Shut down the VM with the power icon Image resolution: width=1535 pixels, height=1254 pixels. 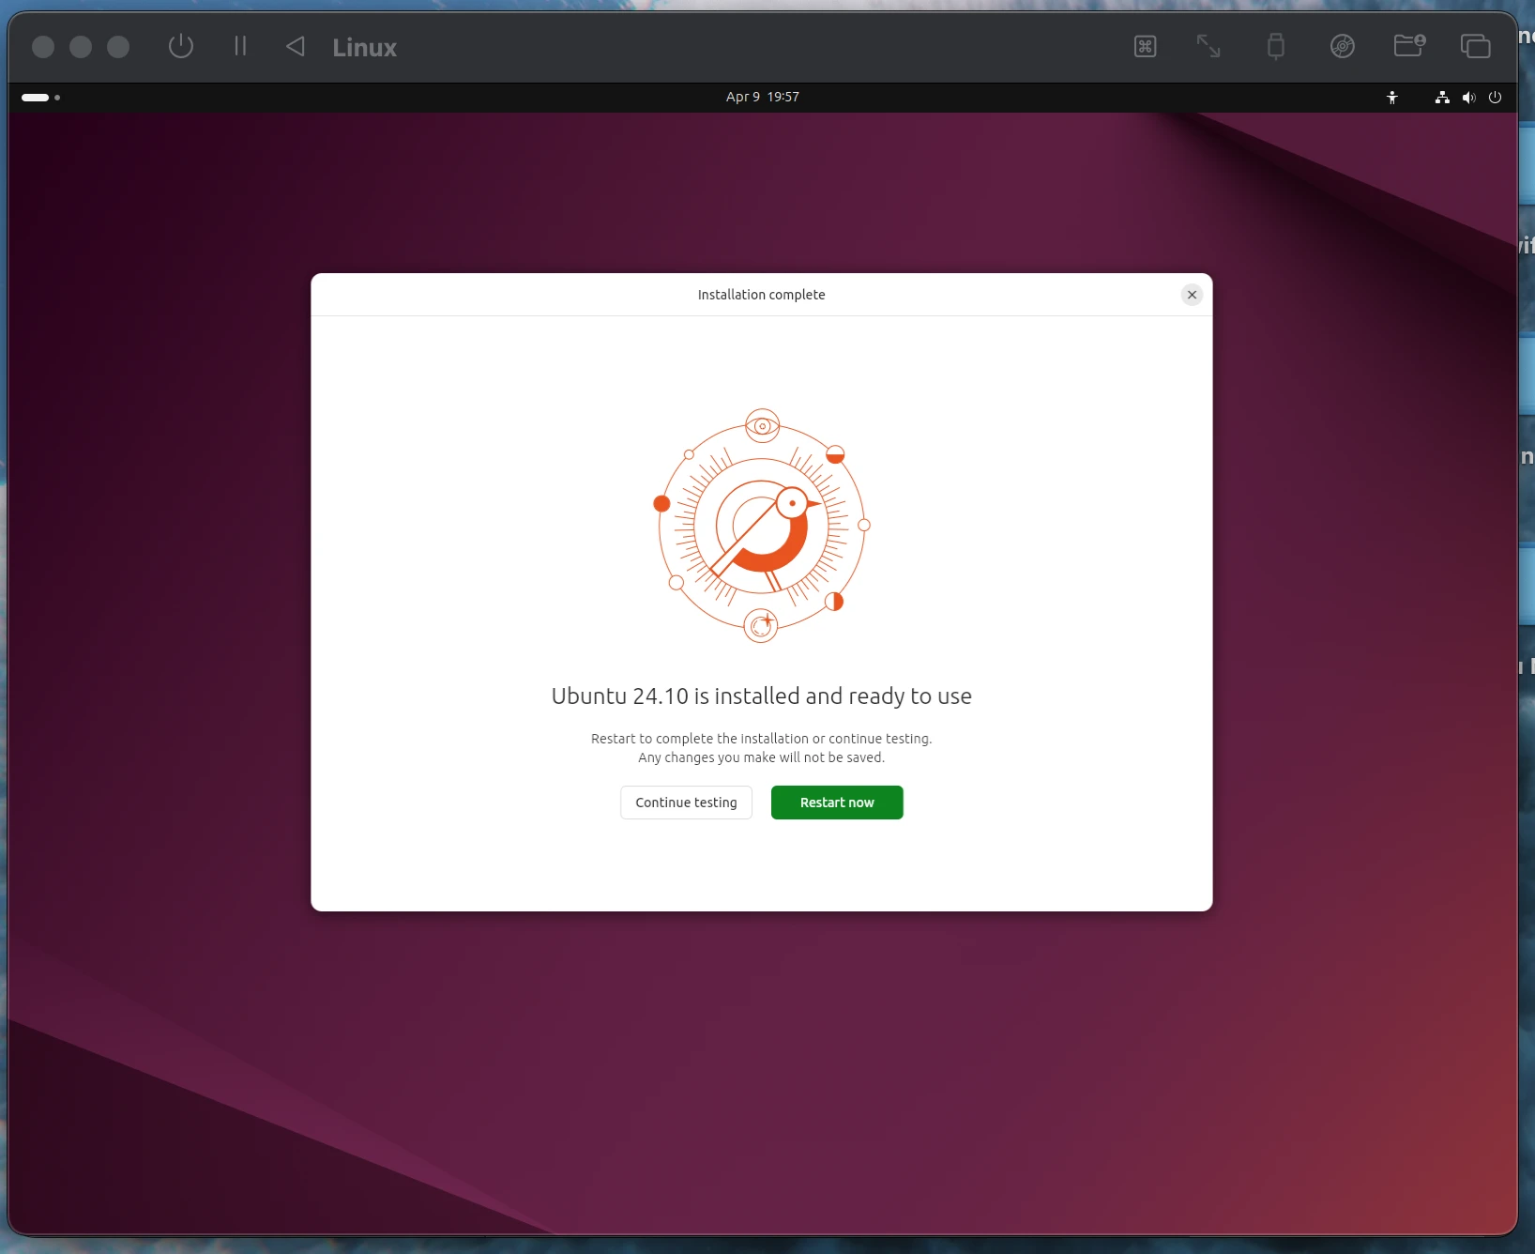181,46
